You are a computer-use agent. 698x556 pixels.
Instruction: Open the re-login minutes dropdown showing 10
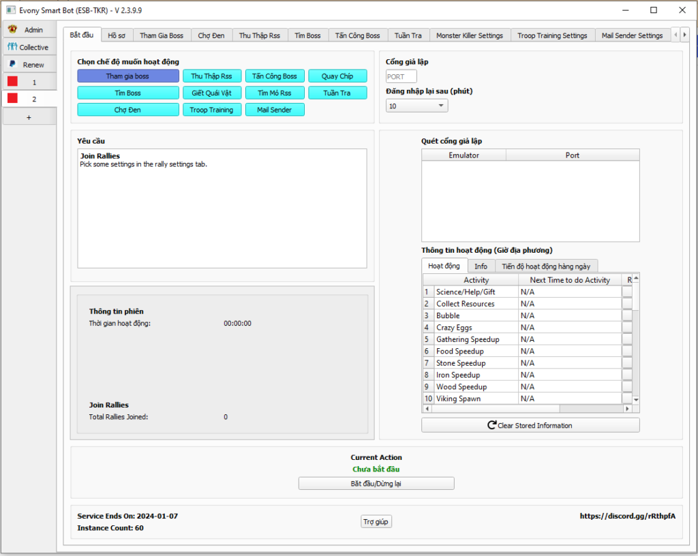tap(416, 106)
